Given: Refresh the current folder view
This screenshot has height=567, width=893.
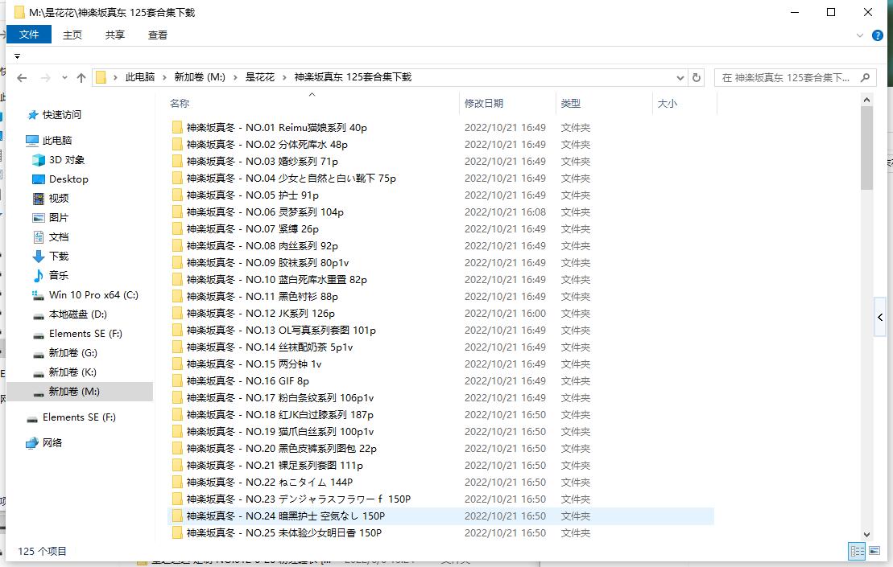Looking at the screenshot, I should click(697, 78).
